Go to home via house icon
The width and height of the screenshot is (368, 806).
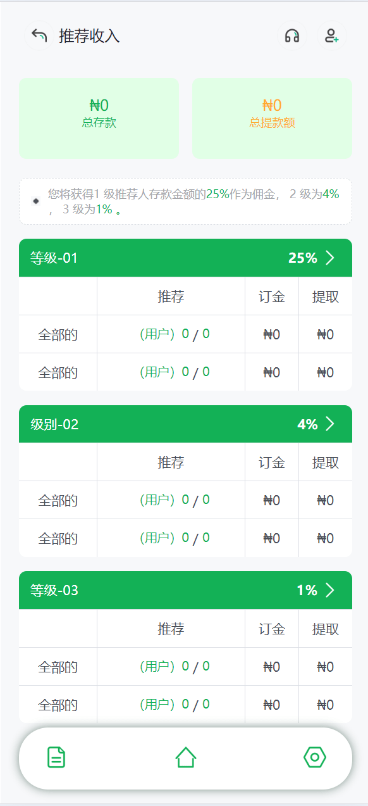[x=186, y=757]
